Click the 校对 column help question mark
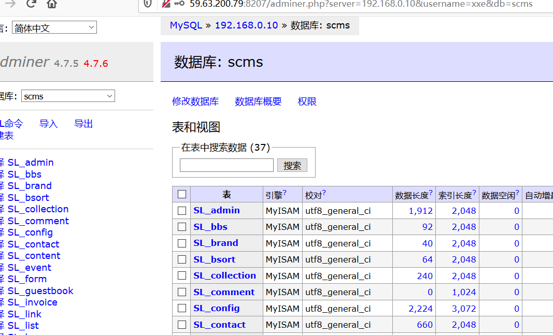 (324, 192)
